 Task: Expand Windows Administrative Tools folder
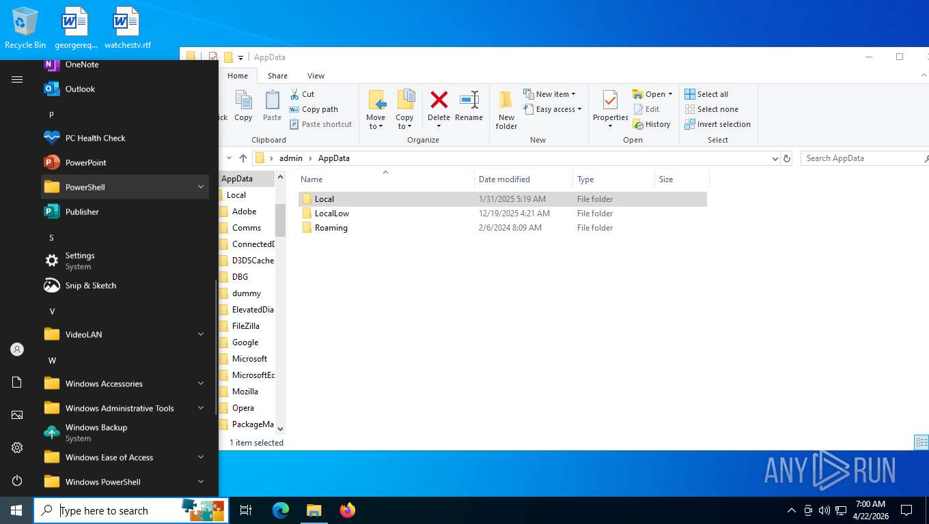point(125,408)
